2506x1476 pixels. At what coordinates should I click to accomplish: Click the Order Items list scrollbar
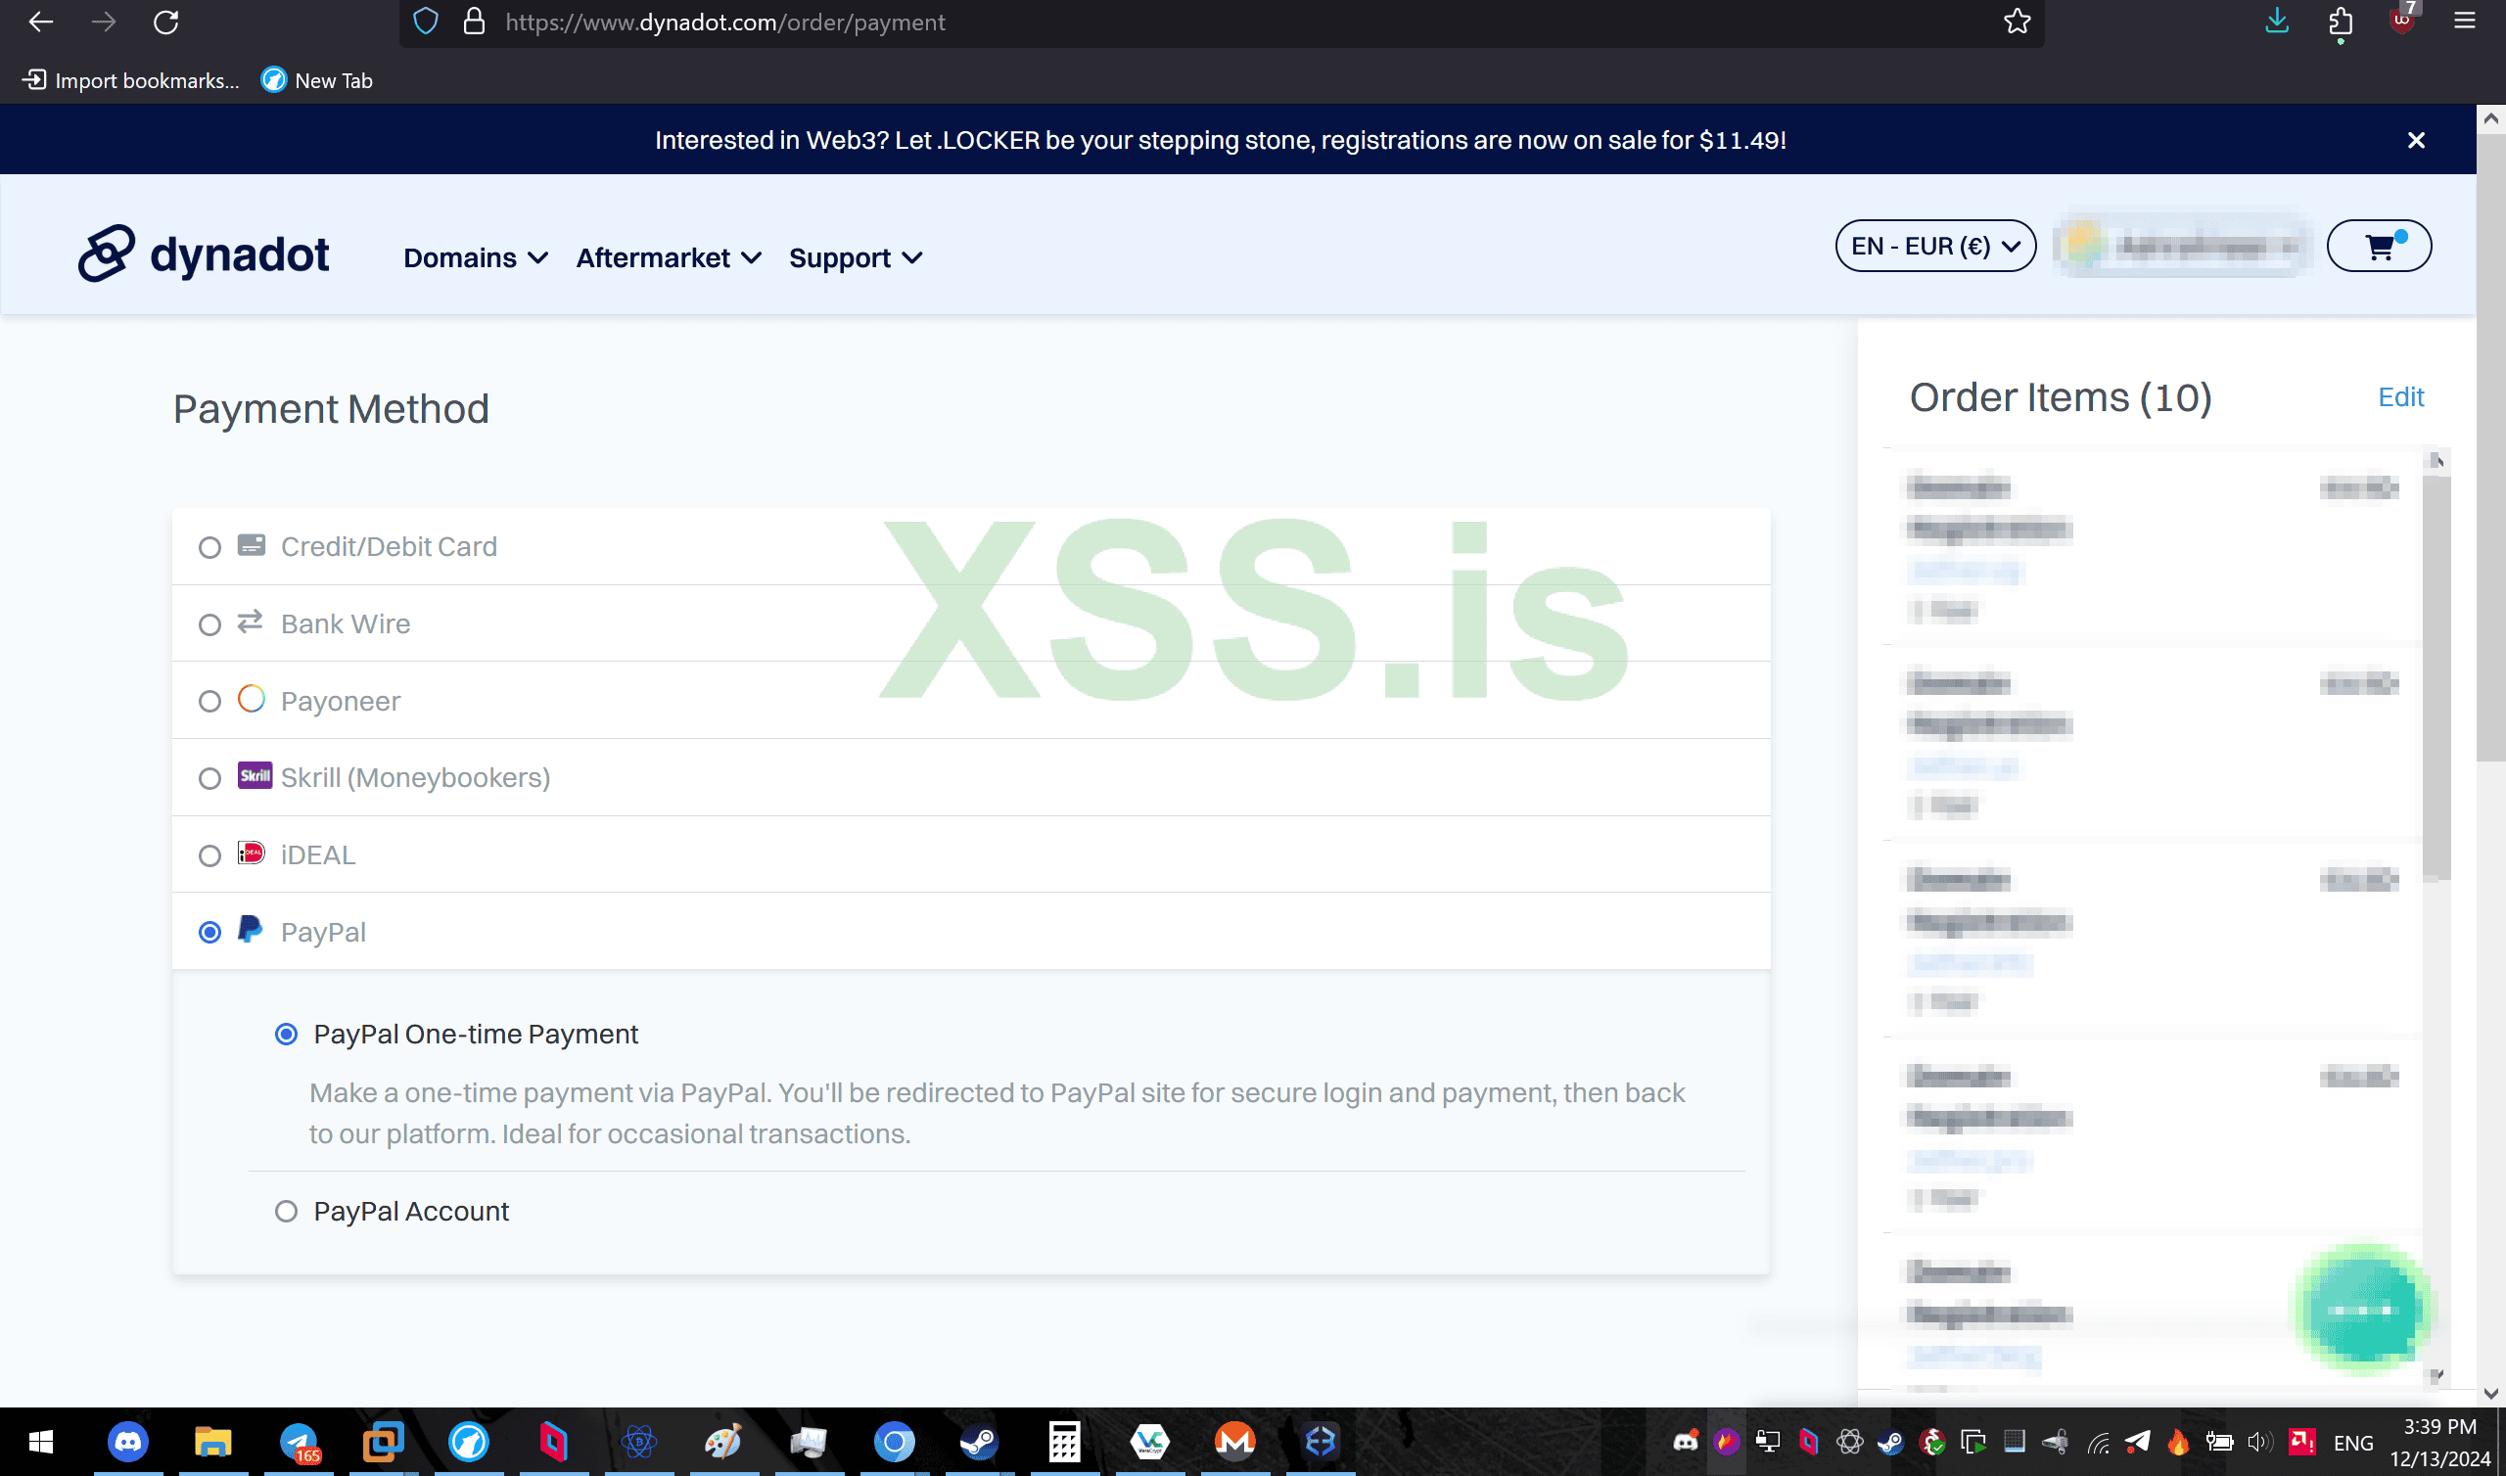pos(2436,676)
